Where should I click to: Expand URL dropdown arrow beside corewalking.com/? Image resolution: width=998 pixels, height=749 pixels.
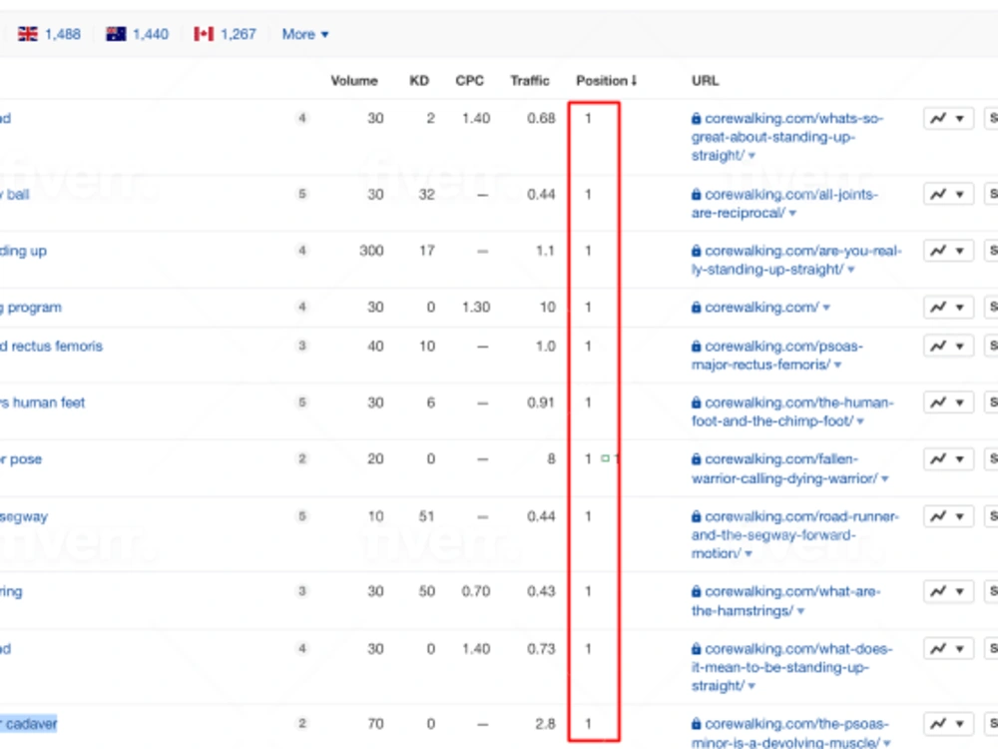tap(826, 309)
